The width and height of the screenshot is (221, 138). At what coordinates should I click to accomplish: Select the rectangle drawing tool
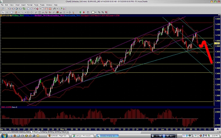point(28,12)
